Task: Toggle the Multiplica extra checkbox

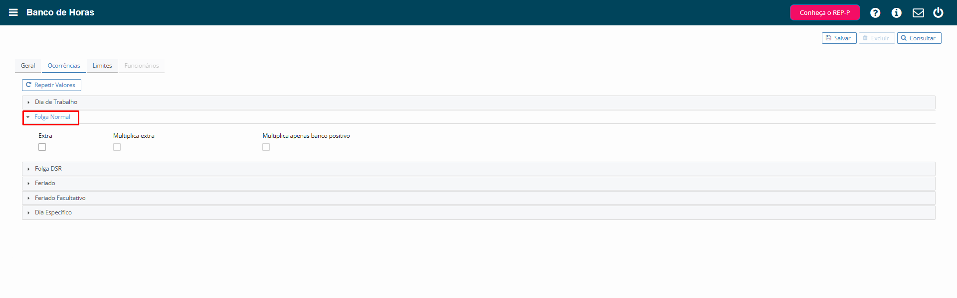Action: [x=117, y=147]
